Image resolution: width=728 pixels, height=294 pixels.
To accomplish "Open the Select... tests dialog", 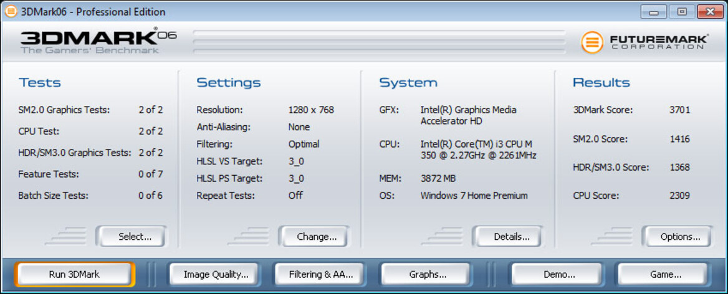I will [131, 237].
